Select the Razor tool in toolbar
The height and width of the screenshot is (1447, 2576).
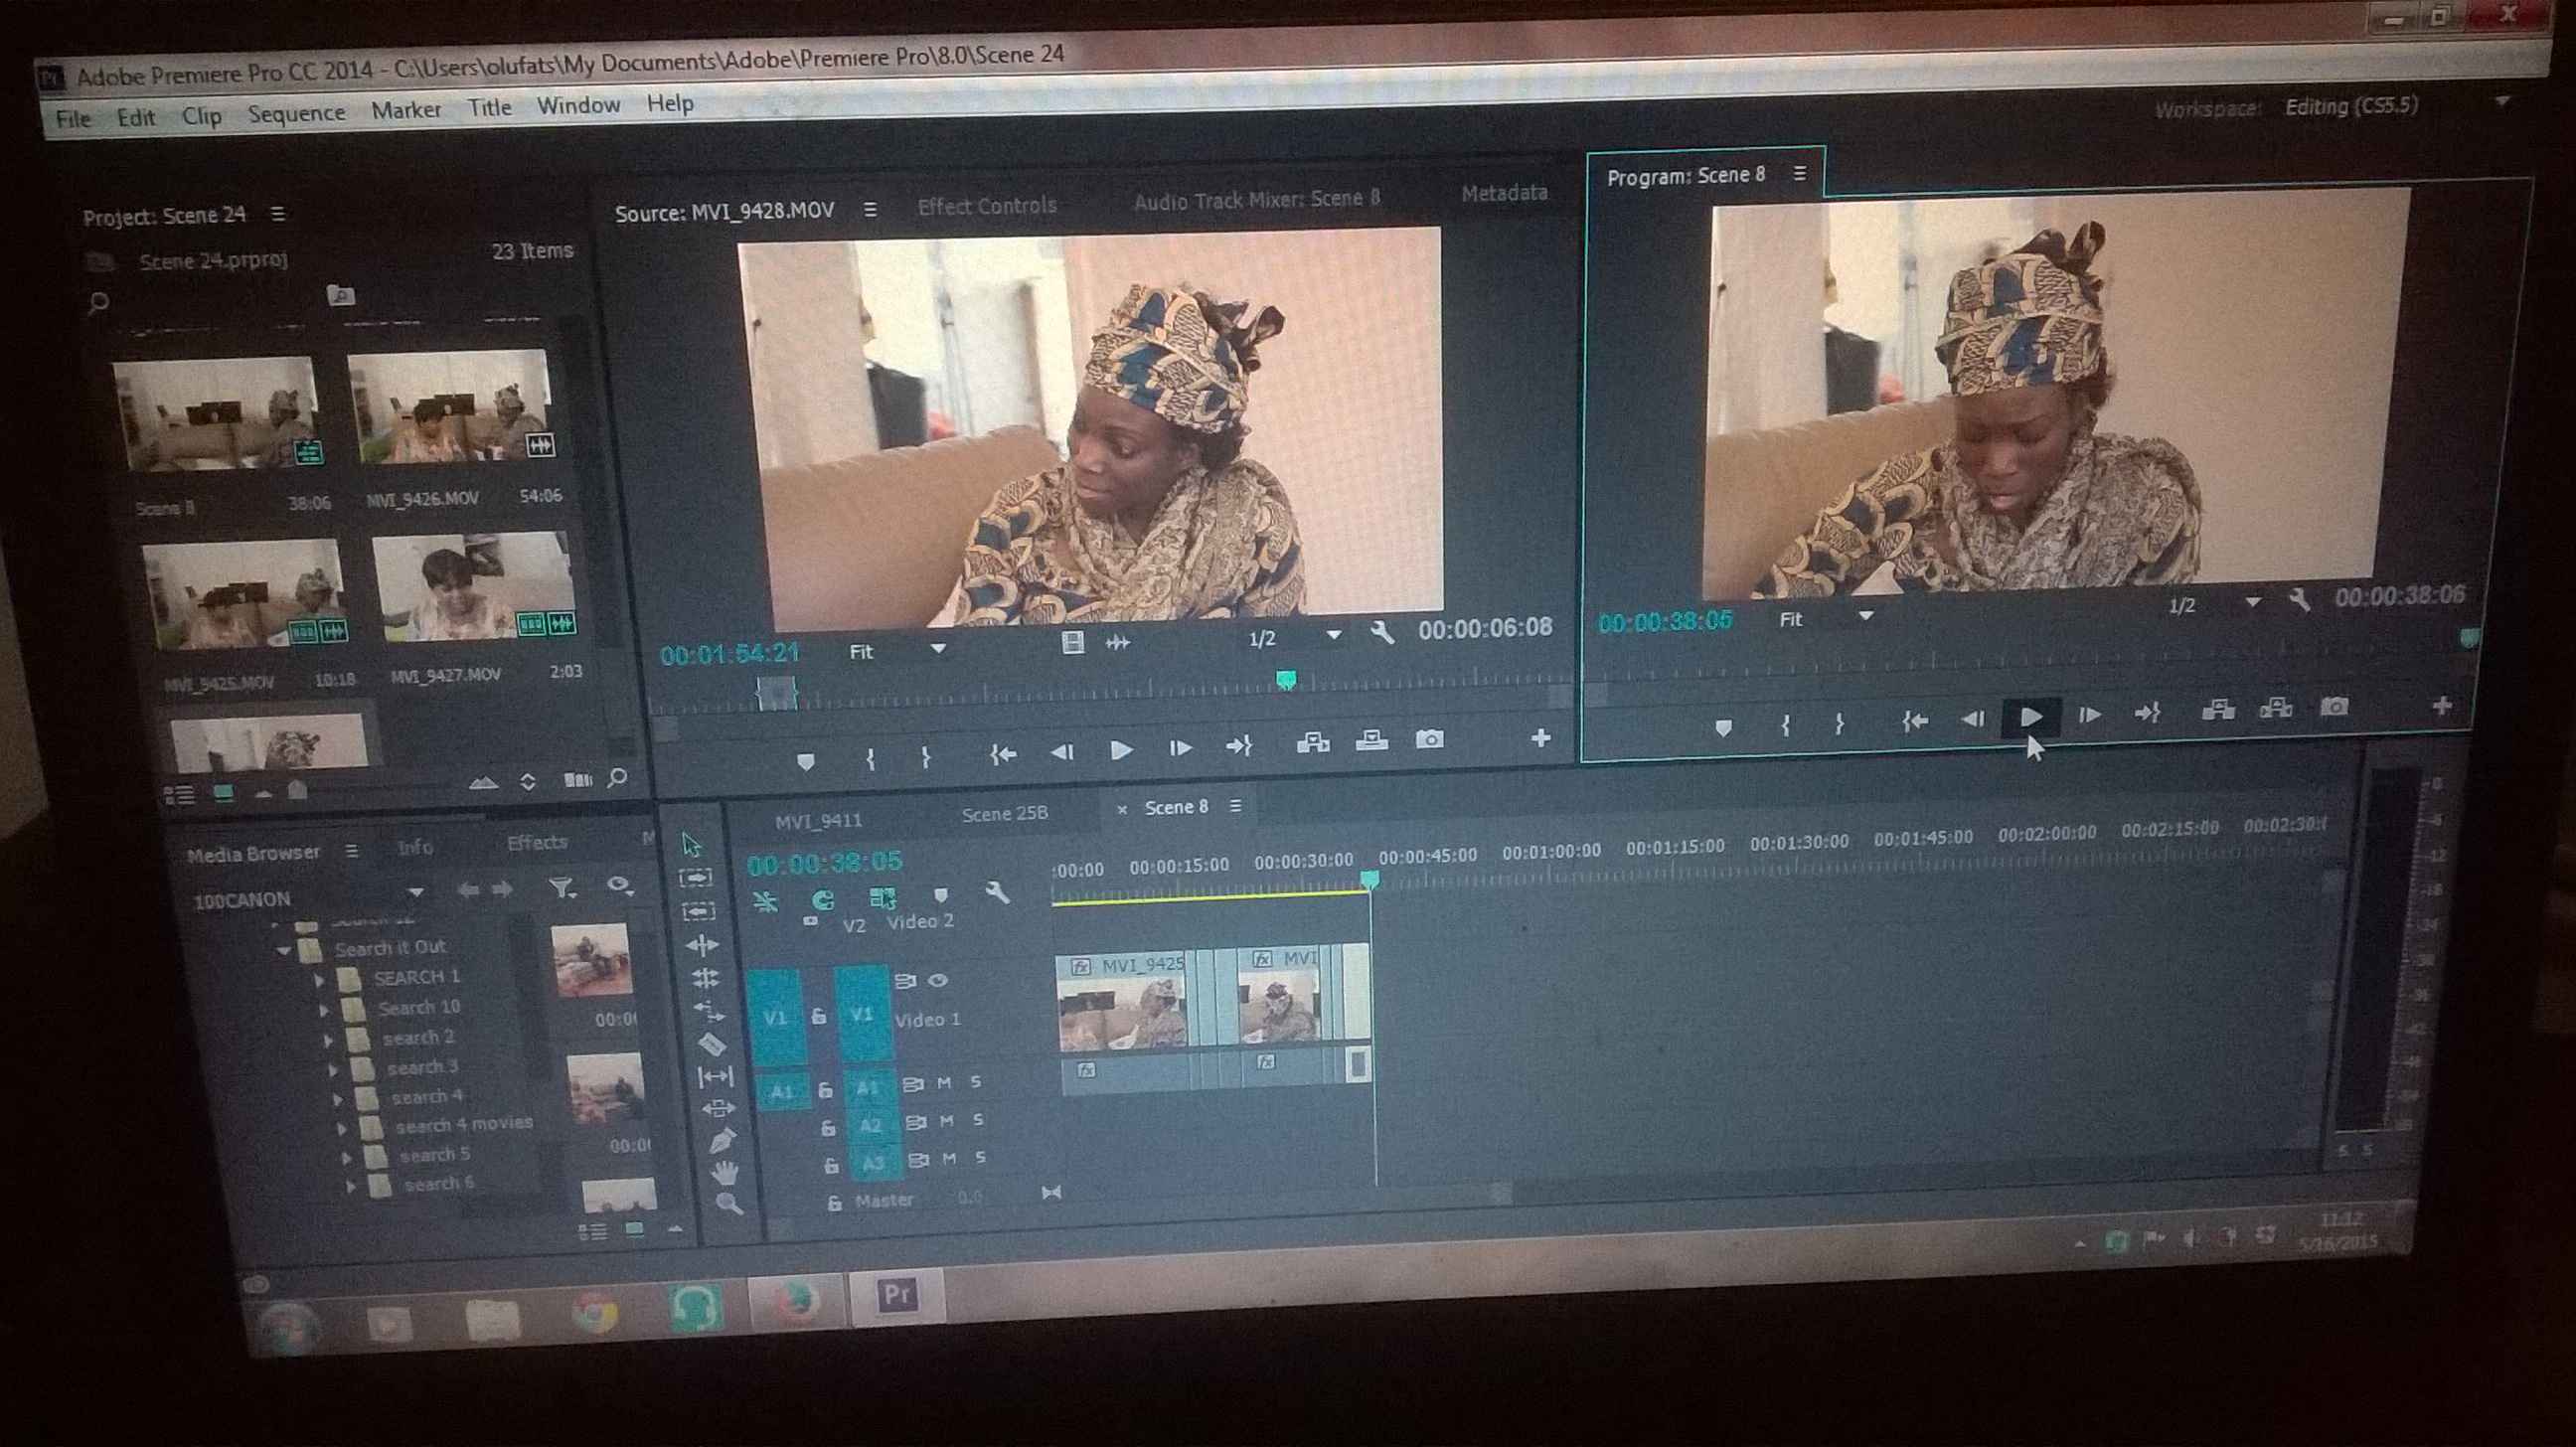pyautogui.click(x=711, y=1045)
